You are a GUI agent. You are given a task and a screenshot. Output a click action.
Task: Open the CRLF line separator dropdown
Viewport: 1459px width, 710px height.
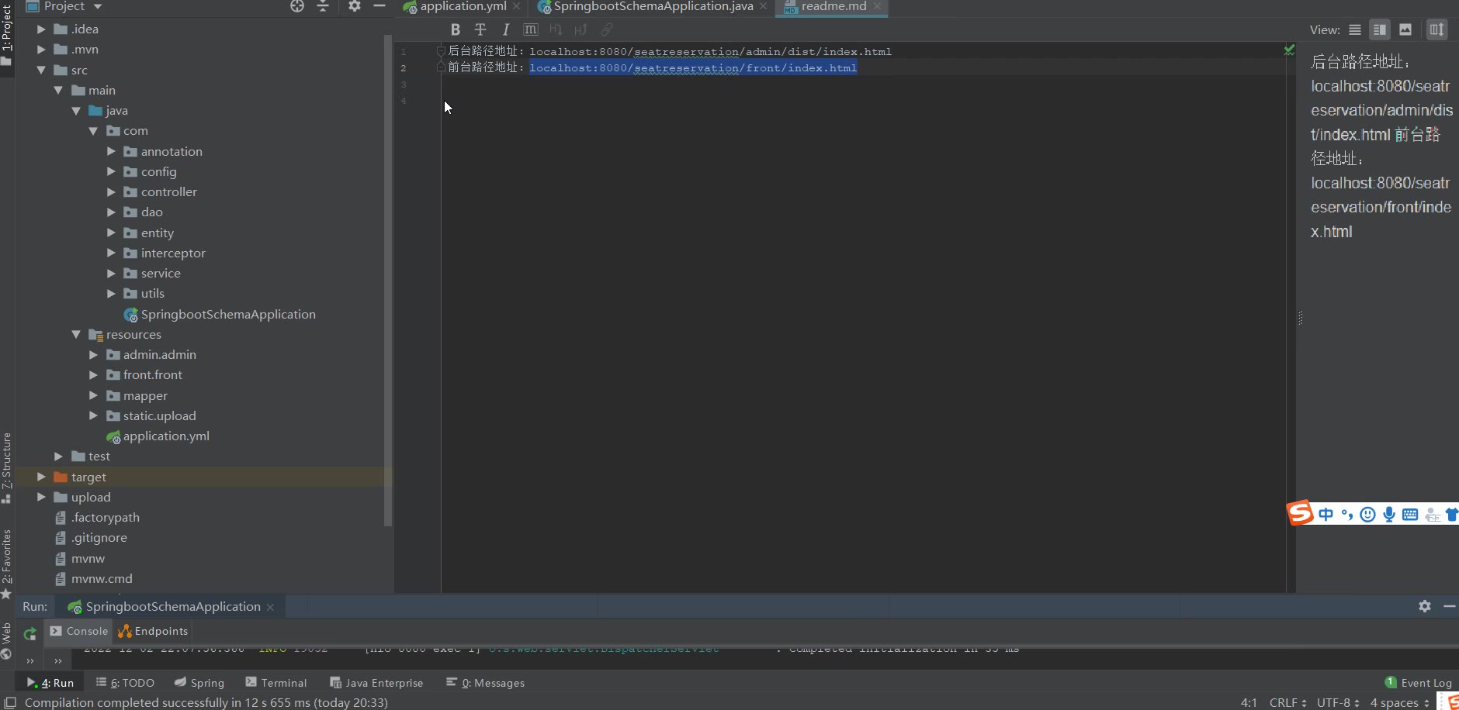[1287, 702]
